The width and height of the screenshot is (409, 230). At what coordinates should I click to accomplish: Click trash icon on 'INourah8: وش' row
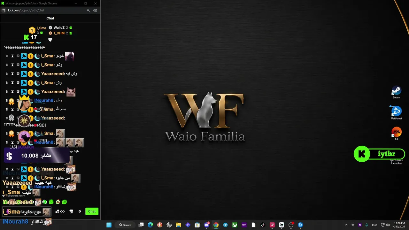7,100
